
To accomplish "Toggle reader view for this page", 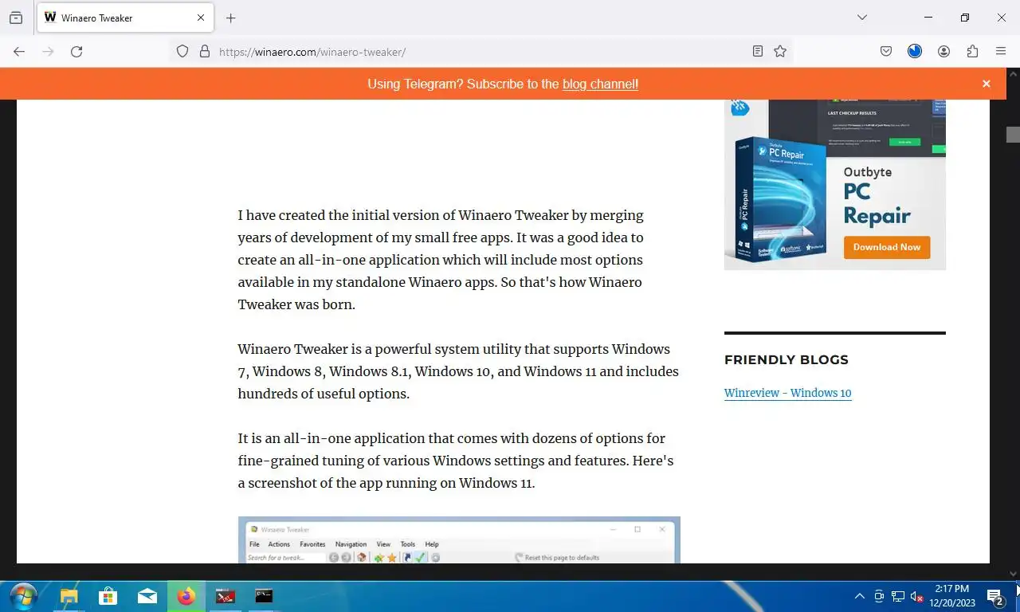I will tap(758, 51).
